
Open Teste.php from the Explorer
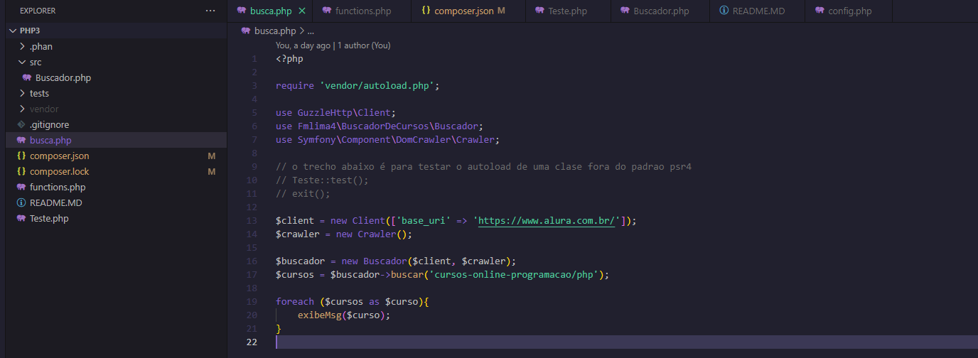[49, 219]
